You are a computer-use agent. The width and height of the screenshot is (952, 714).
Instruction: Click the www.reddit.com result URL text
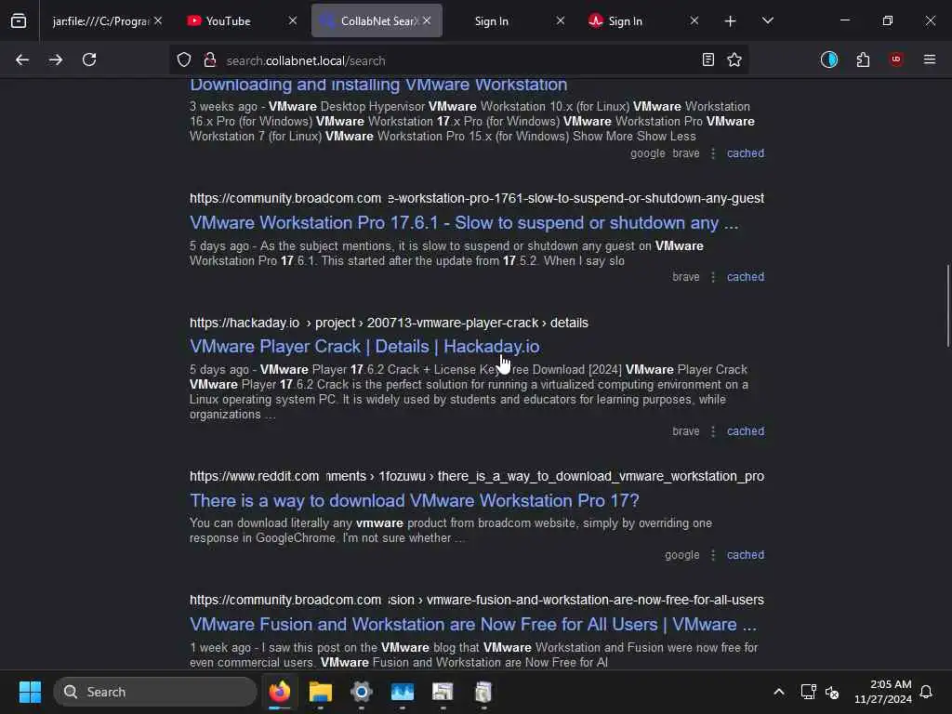tap(477, 476)
